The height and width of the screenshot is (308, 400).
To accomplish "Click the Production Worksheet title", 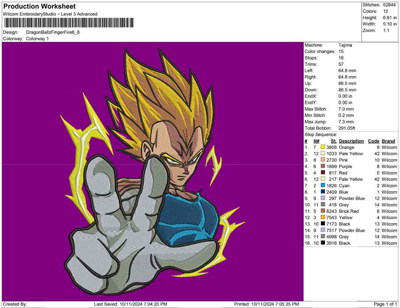I will pyautogui.click(x=39, y=6).
